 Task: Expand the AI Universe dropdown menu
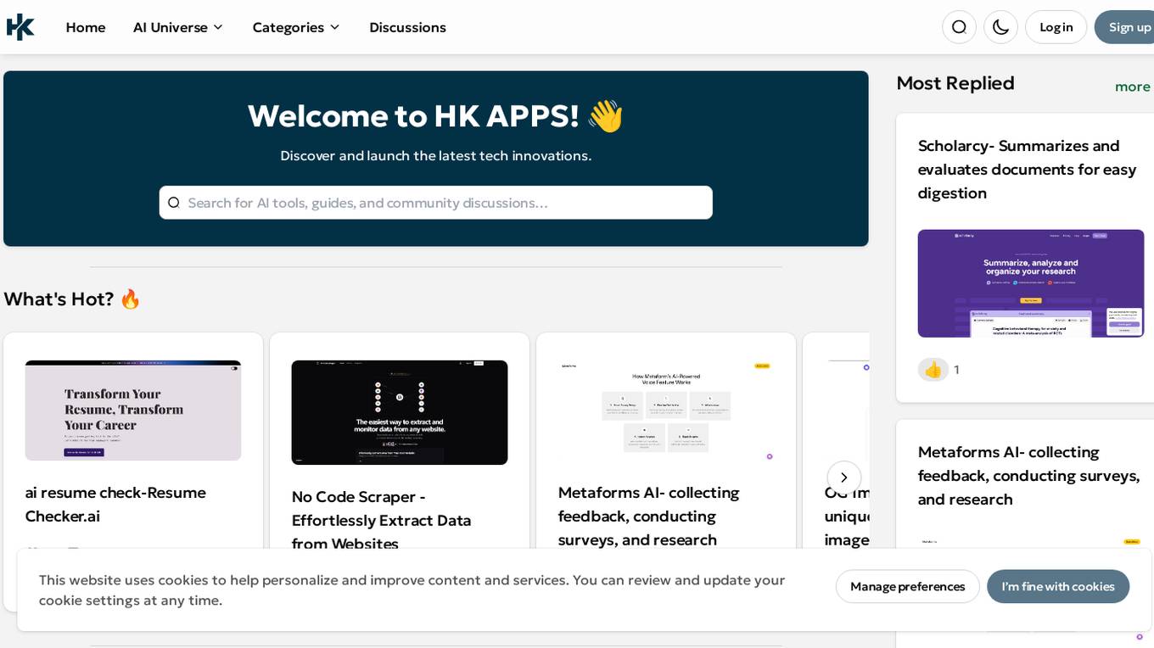click(178, 27)
